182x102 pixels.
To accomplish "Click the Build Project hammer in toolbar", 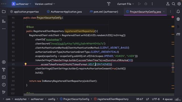I will coord(109,4).
